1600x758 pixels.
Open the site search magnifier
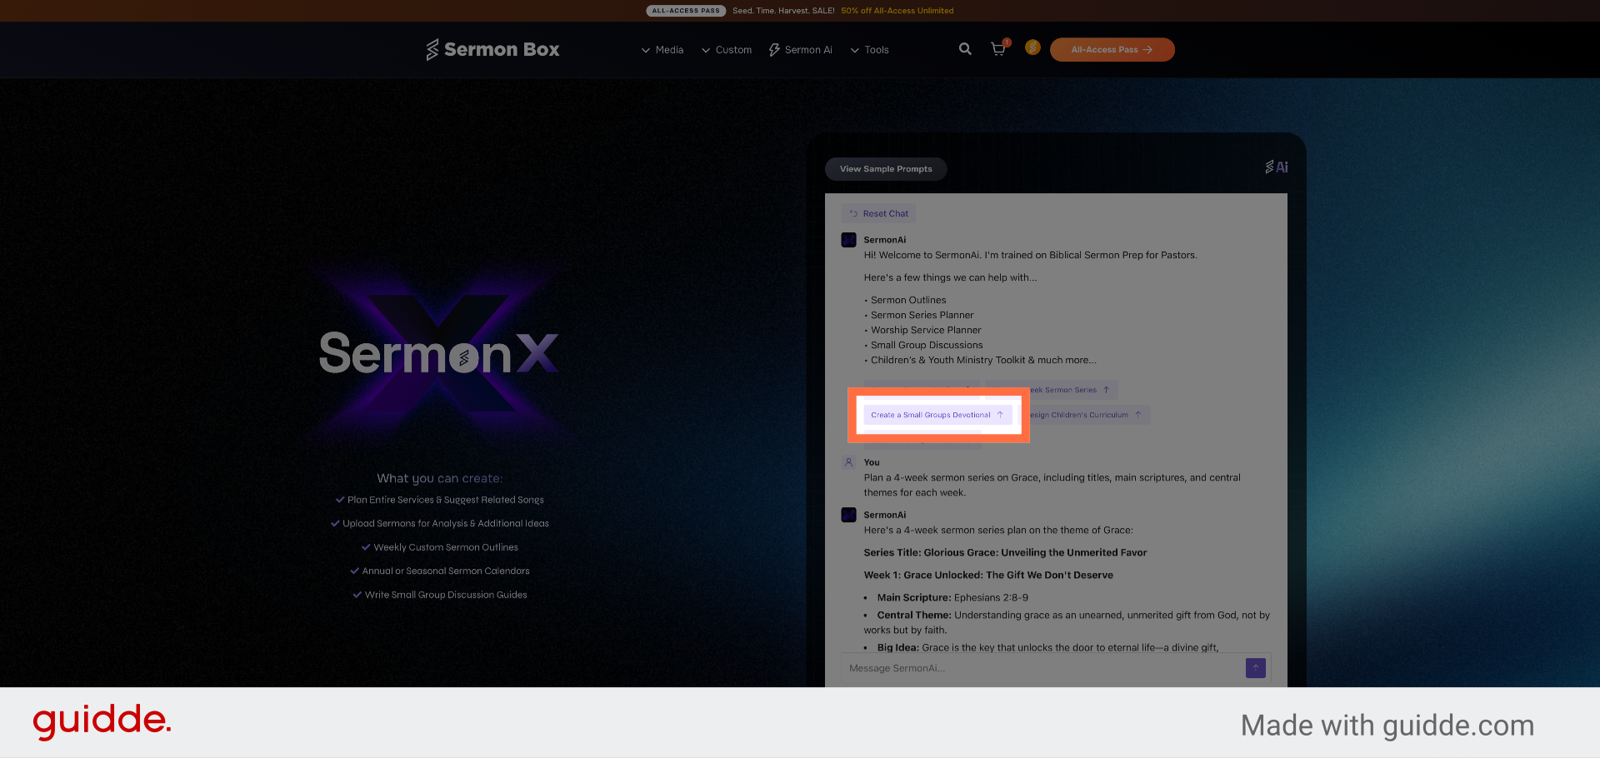(965, 49)
